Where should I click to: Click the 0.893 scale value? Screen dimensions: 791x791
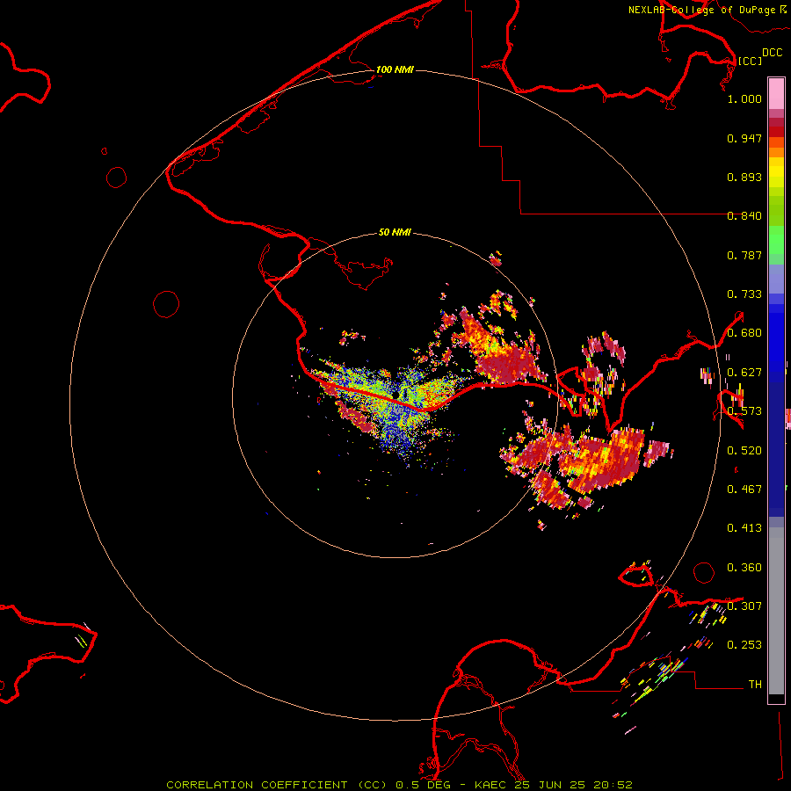[x=744, y=177]
